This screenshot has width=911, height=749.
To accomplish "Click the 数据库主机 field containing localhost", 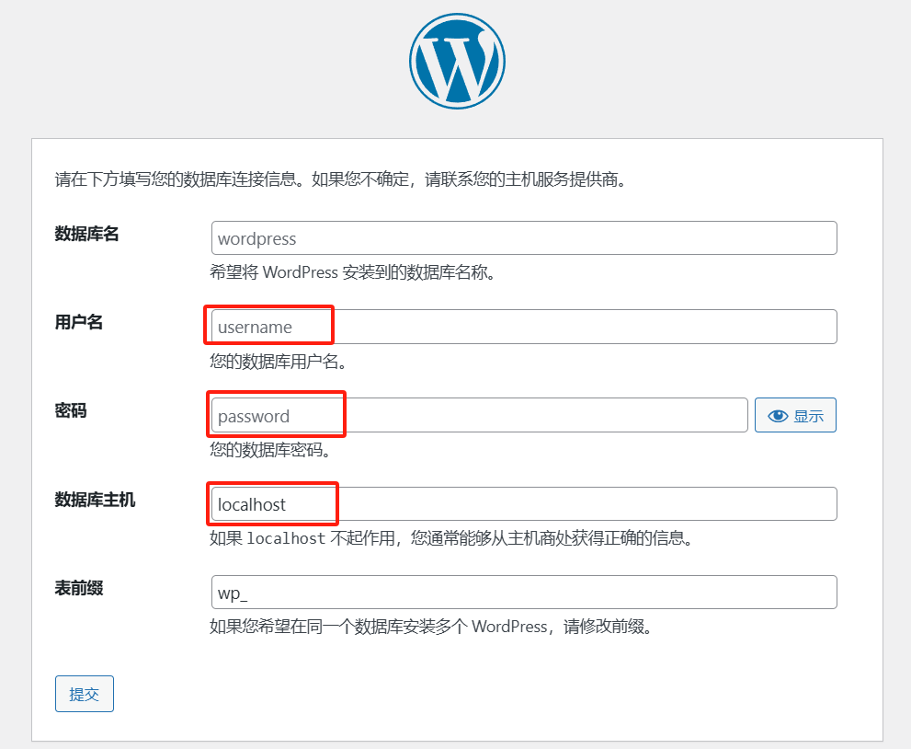I will tap(524, 504).
